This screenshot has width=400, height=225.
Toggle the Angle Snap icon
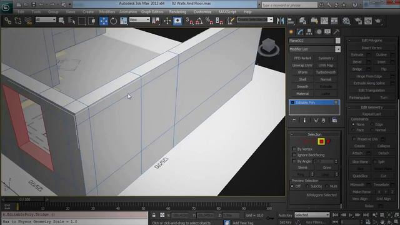199,21
